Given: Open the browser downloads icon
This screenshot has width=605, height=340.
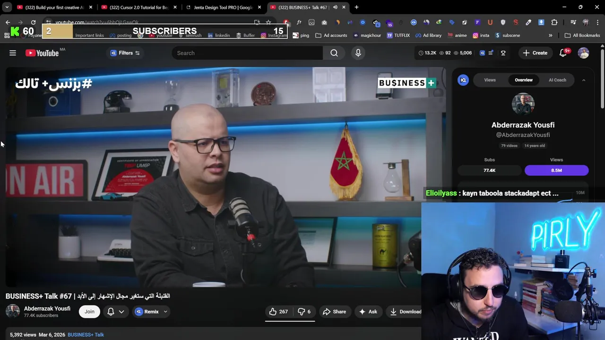Looking at the screenshot, I should tap(541, 22).
